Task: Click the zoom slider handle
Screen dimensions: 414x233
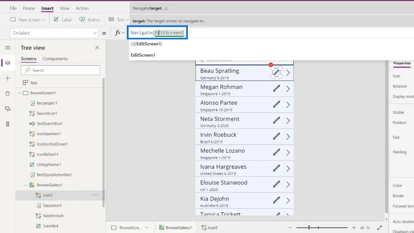Action: pyautogui.click(x=309, y=227)
